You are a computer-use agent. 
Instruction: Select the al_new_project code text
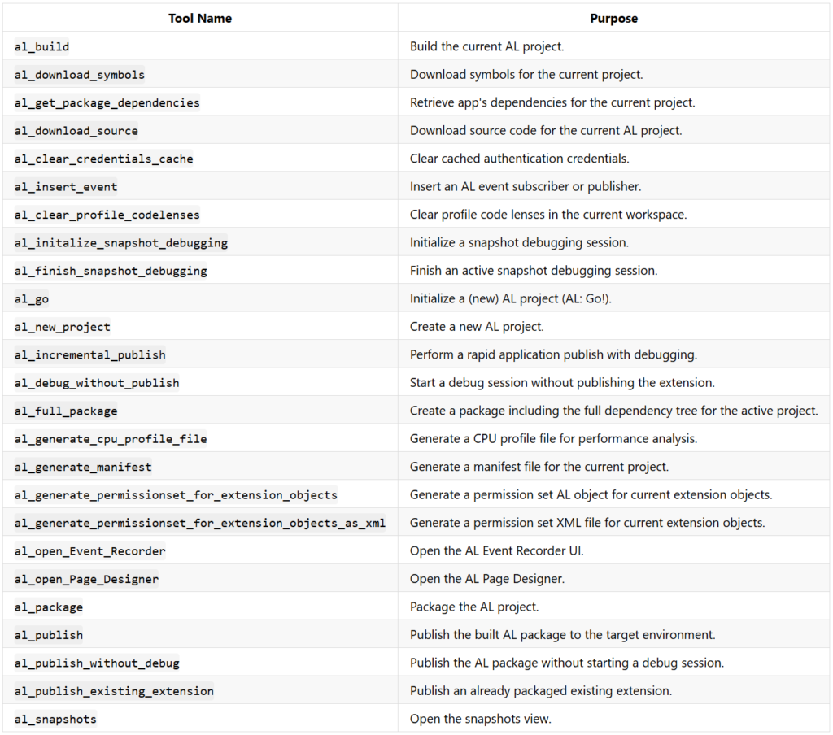click(x=63, y=327)
